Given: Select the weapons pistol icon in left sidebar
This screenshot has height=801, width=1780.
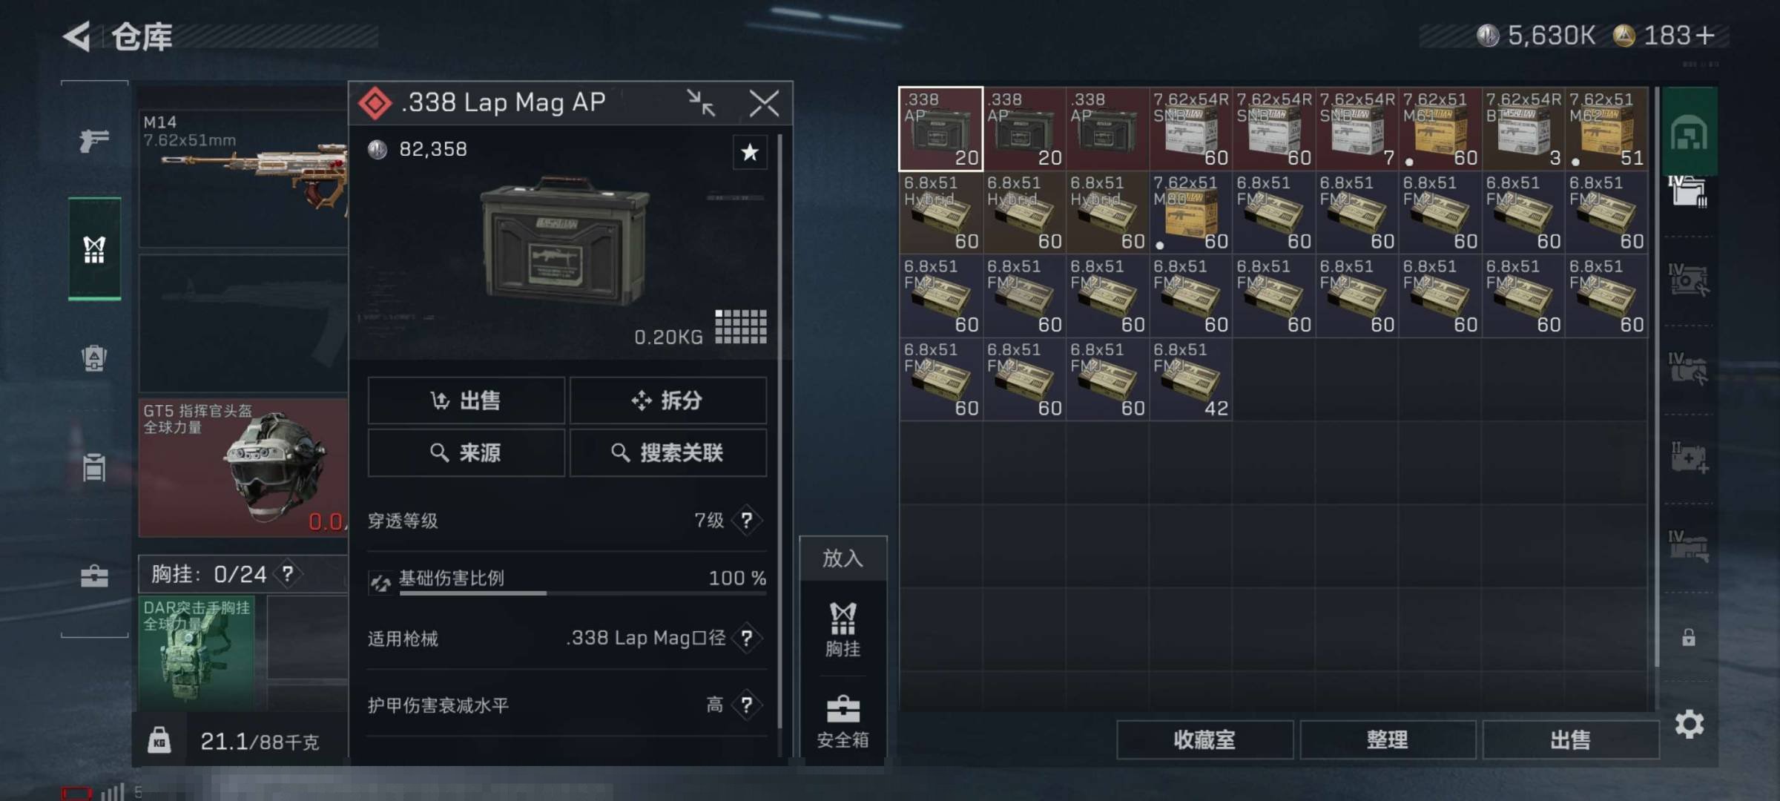Looking at the screenshot, I should coord(94,139).
